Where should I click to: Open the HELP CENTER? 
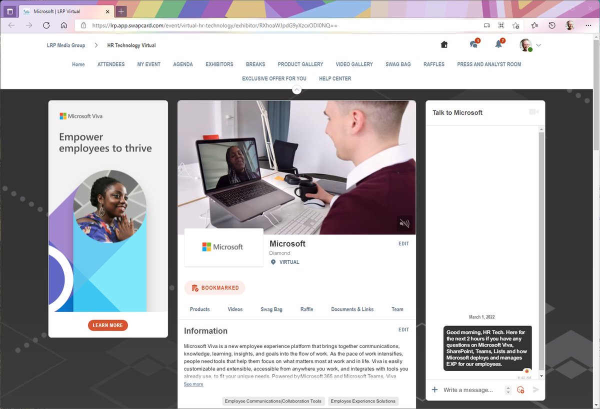tap(335, 78)
